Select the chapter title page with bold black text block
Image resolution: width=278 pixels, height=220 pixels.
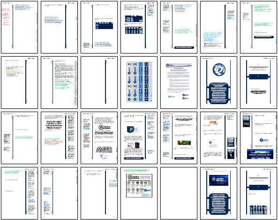pyautogui.click(x=258, y=83)
